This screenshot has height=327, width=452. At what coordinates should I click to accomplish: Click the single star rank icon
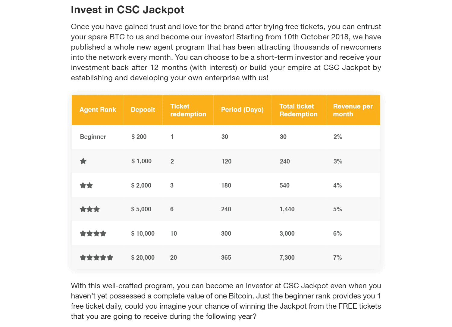(x=83, y=161)
